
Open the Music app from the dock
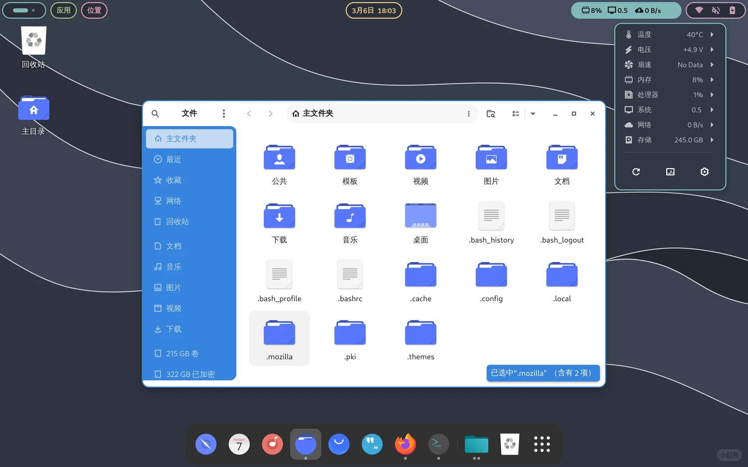pos(272,444)
